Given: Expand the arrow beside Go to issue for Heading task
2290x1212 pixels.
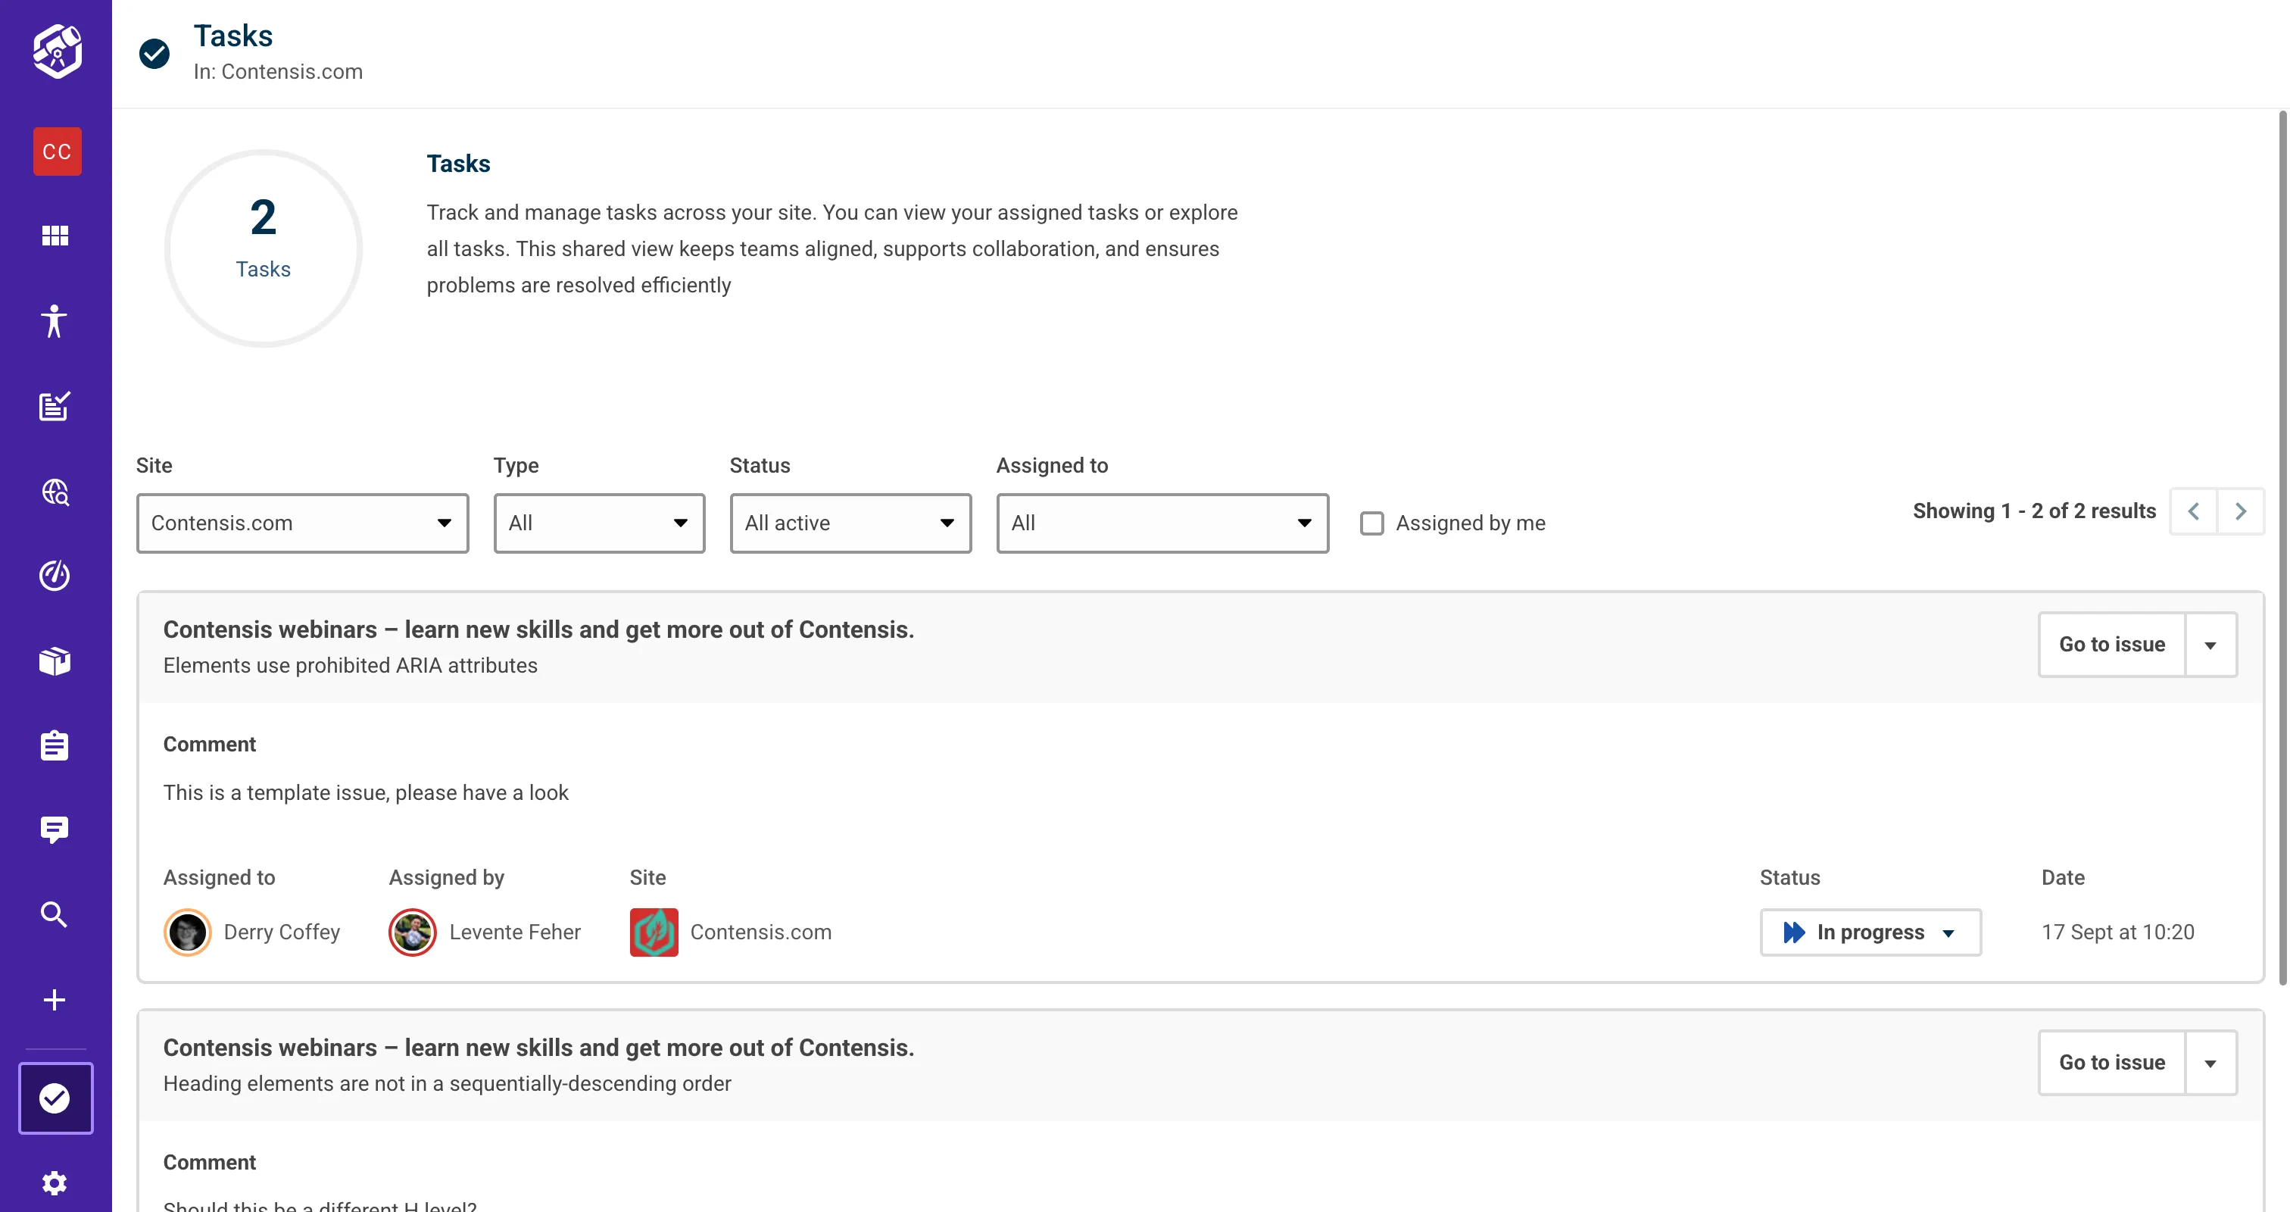Looking at the screenshot, I should pyautogui.click(x=2211, y=1063).
